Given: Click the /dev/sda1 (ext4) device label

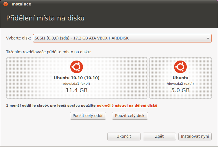Looking at the screenshot, I should (77, 84).
